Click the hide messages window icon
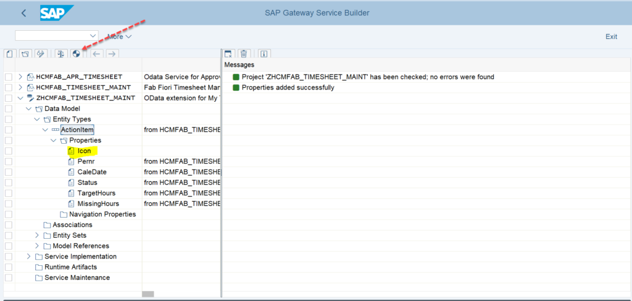 (x=228, y=54)
